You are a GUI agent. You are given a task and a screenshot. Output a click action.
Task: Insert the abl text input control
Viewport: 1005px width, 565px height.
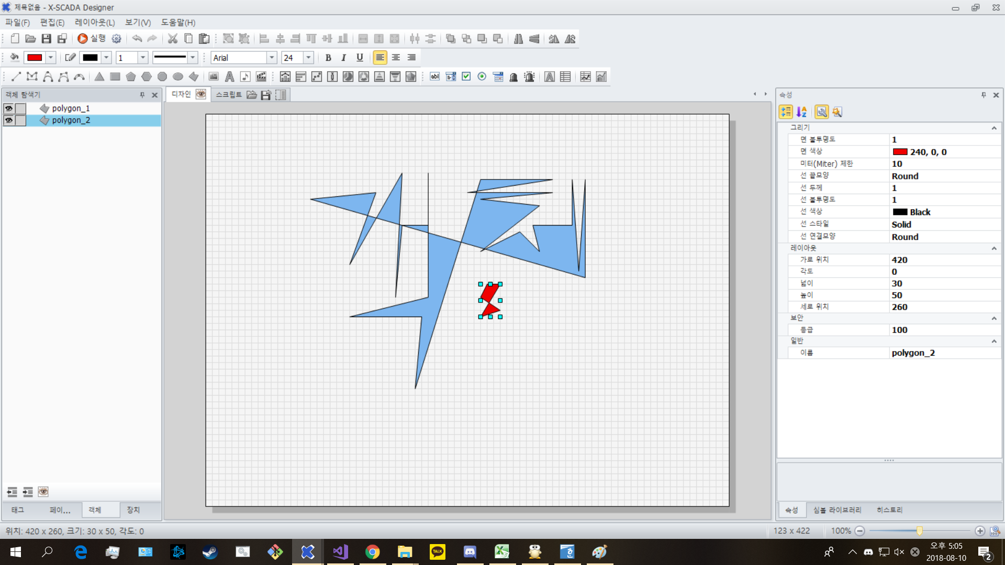click(435, 77)
